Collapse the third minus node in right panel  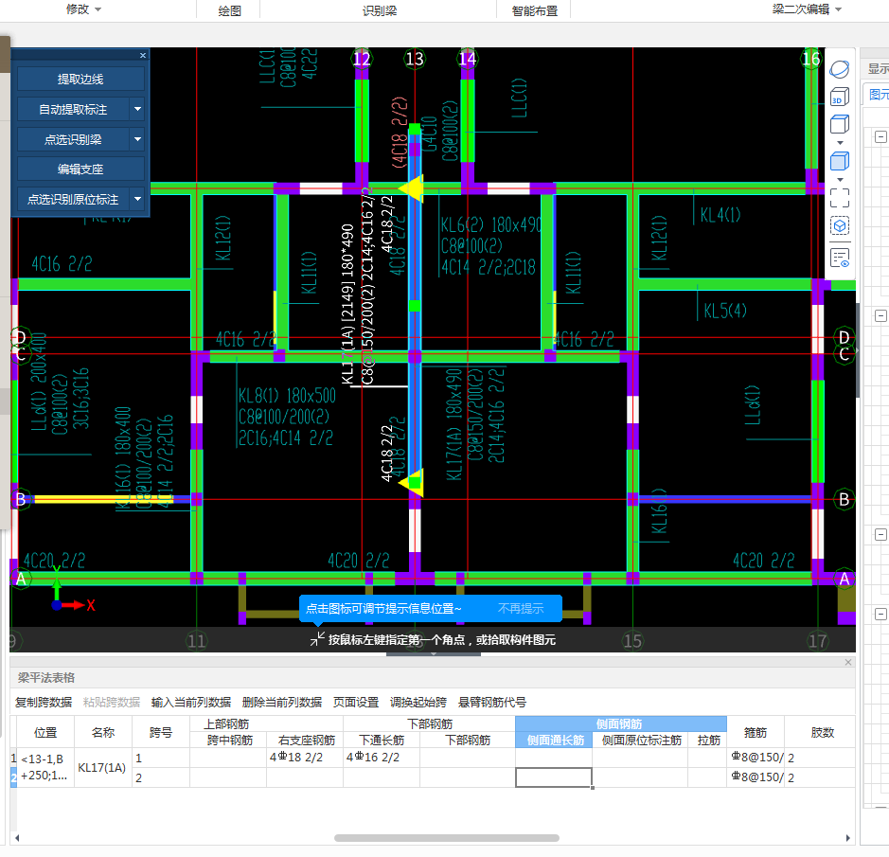click(x=880, y=534)
